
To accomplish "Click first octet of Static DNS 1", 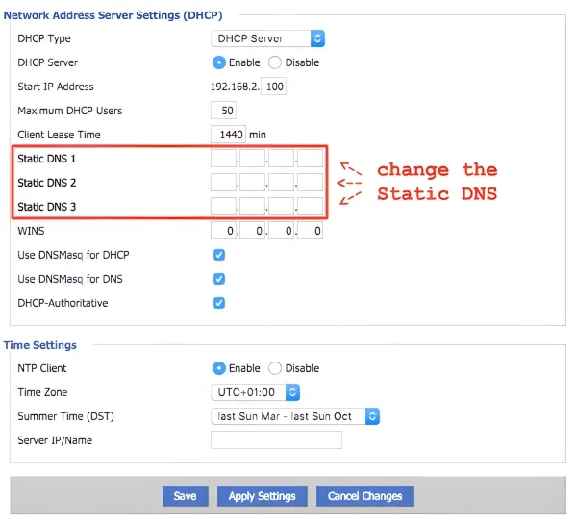I will [223, 159].
